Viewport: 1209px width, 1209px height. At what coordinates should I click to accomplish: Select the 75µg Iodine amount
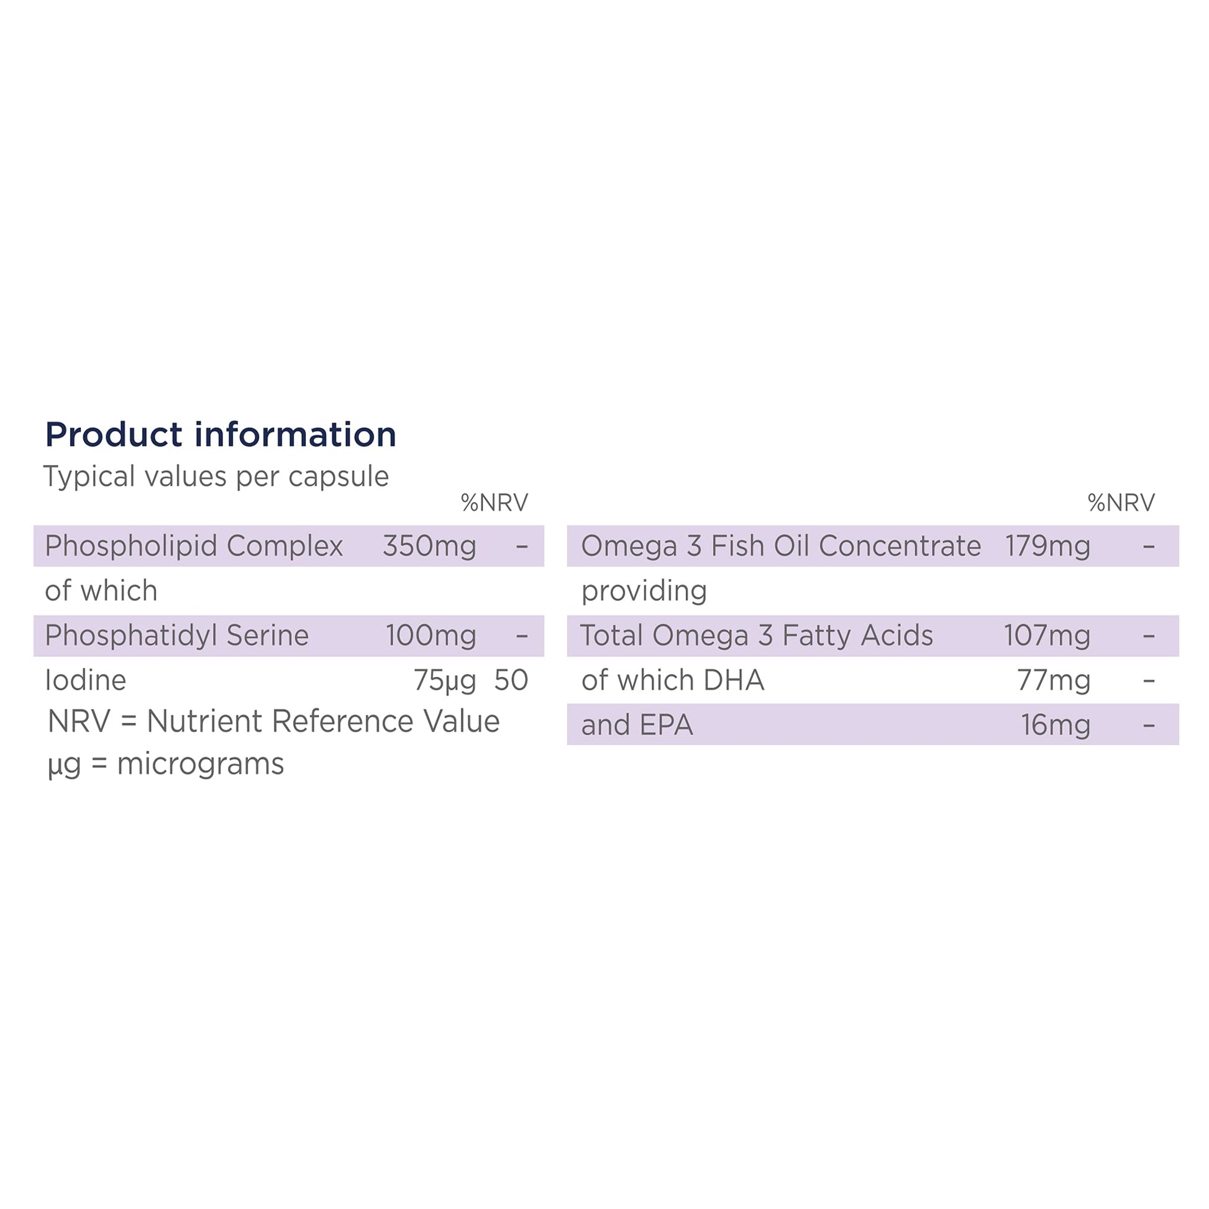pos(444,680)
